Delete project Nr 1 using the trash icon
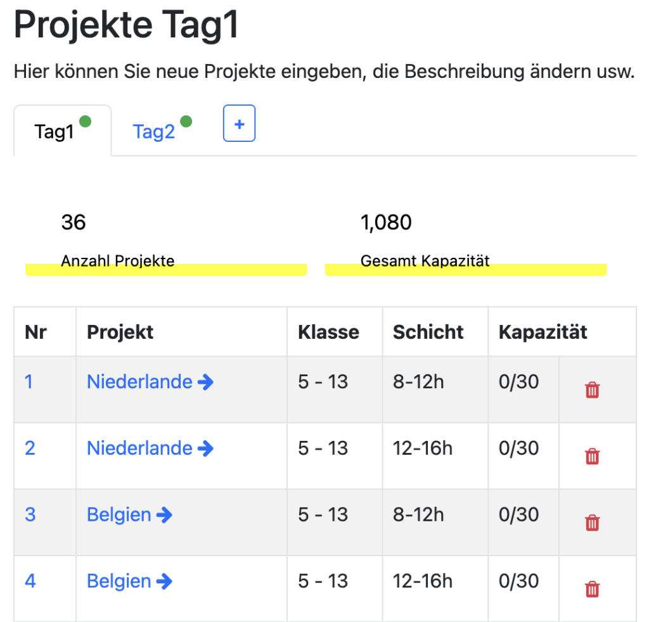The image size is (649, 622). click(x=591, y=390)
